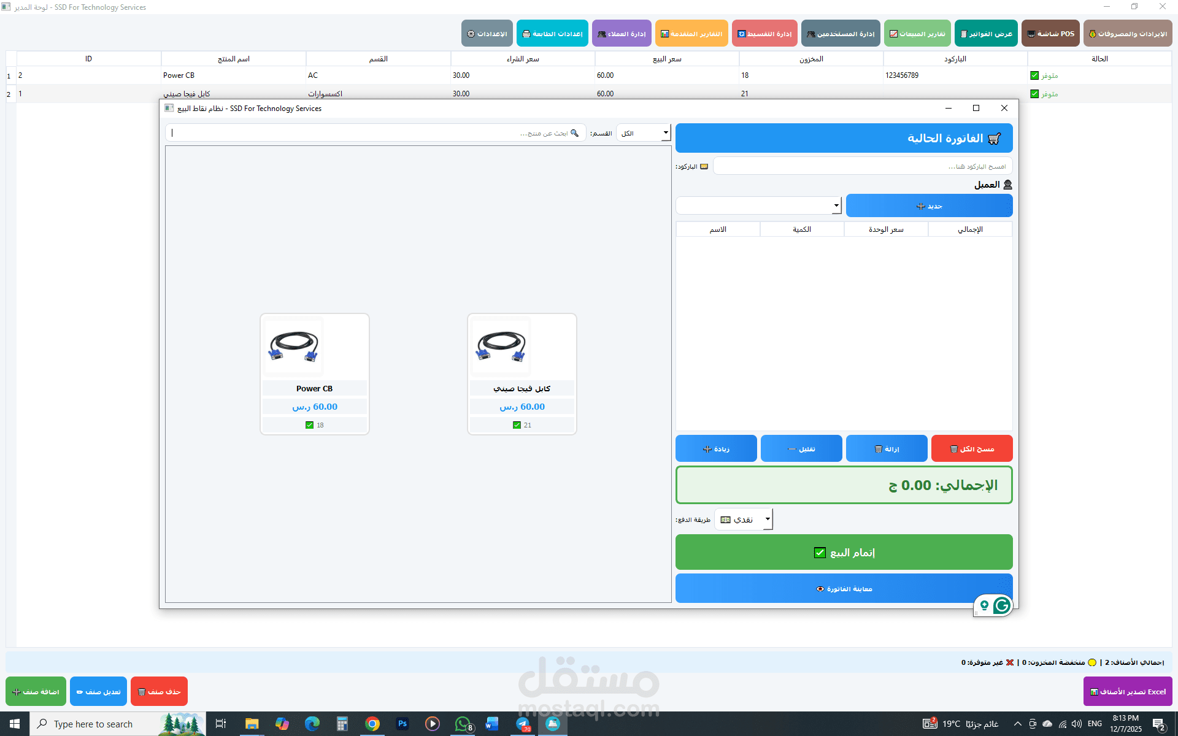This screenshot has width=1178, height=736.
Task: Open Sales Reports (تقارير المبيعات) tab
Action: tap(917, 34)
